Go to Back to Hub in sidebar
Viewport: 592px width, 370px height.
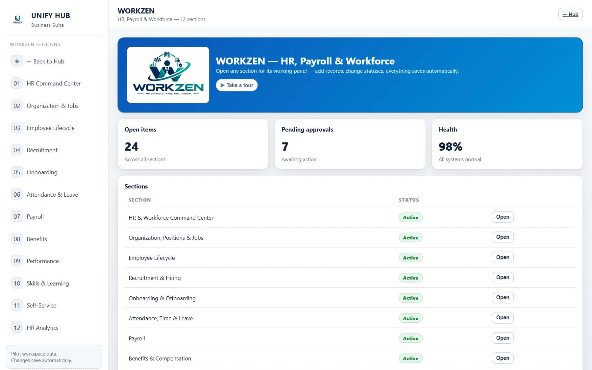click(54, 61)
